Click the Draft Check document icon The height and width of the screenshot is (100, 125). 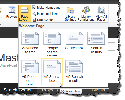tap(34, 20)
